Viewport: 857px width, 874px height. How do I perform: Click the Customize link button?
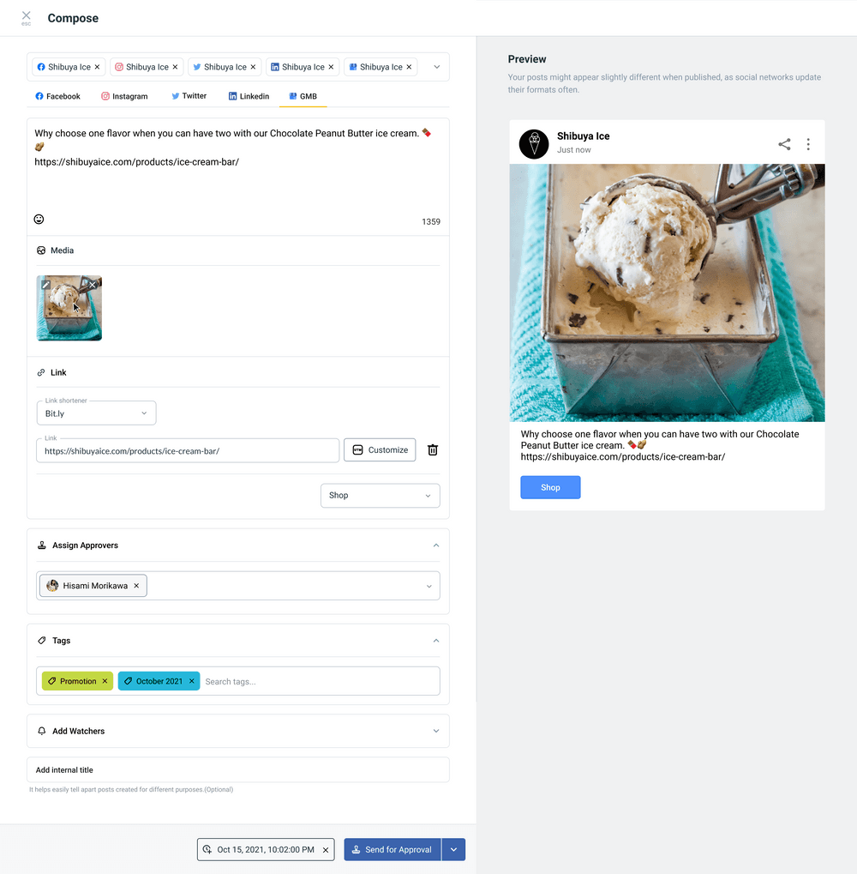click(x=380, y=449)
